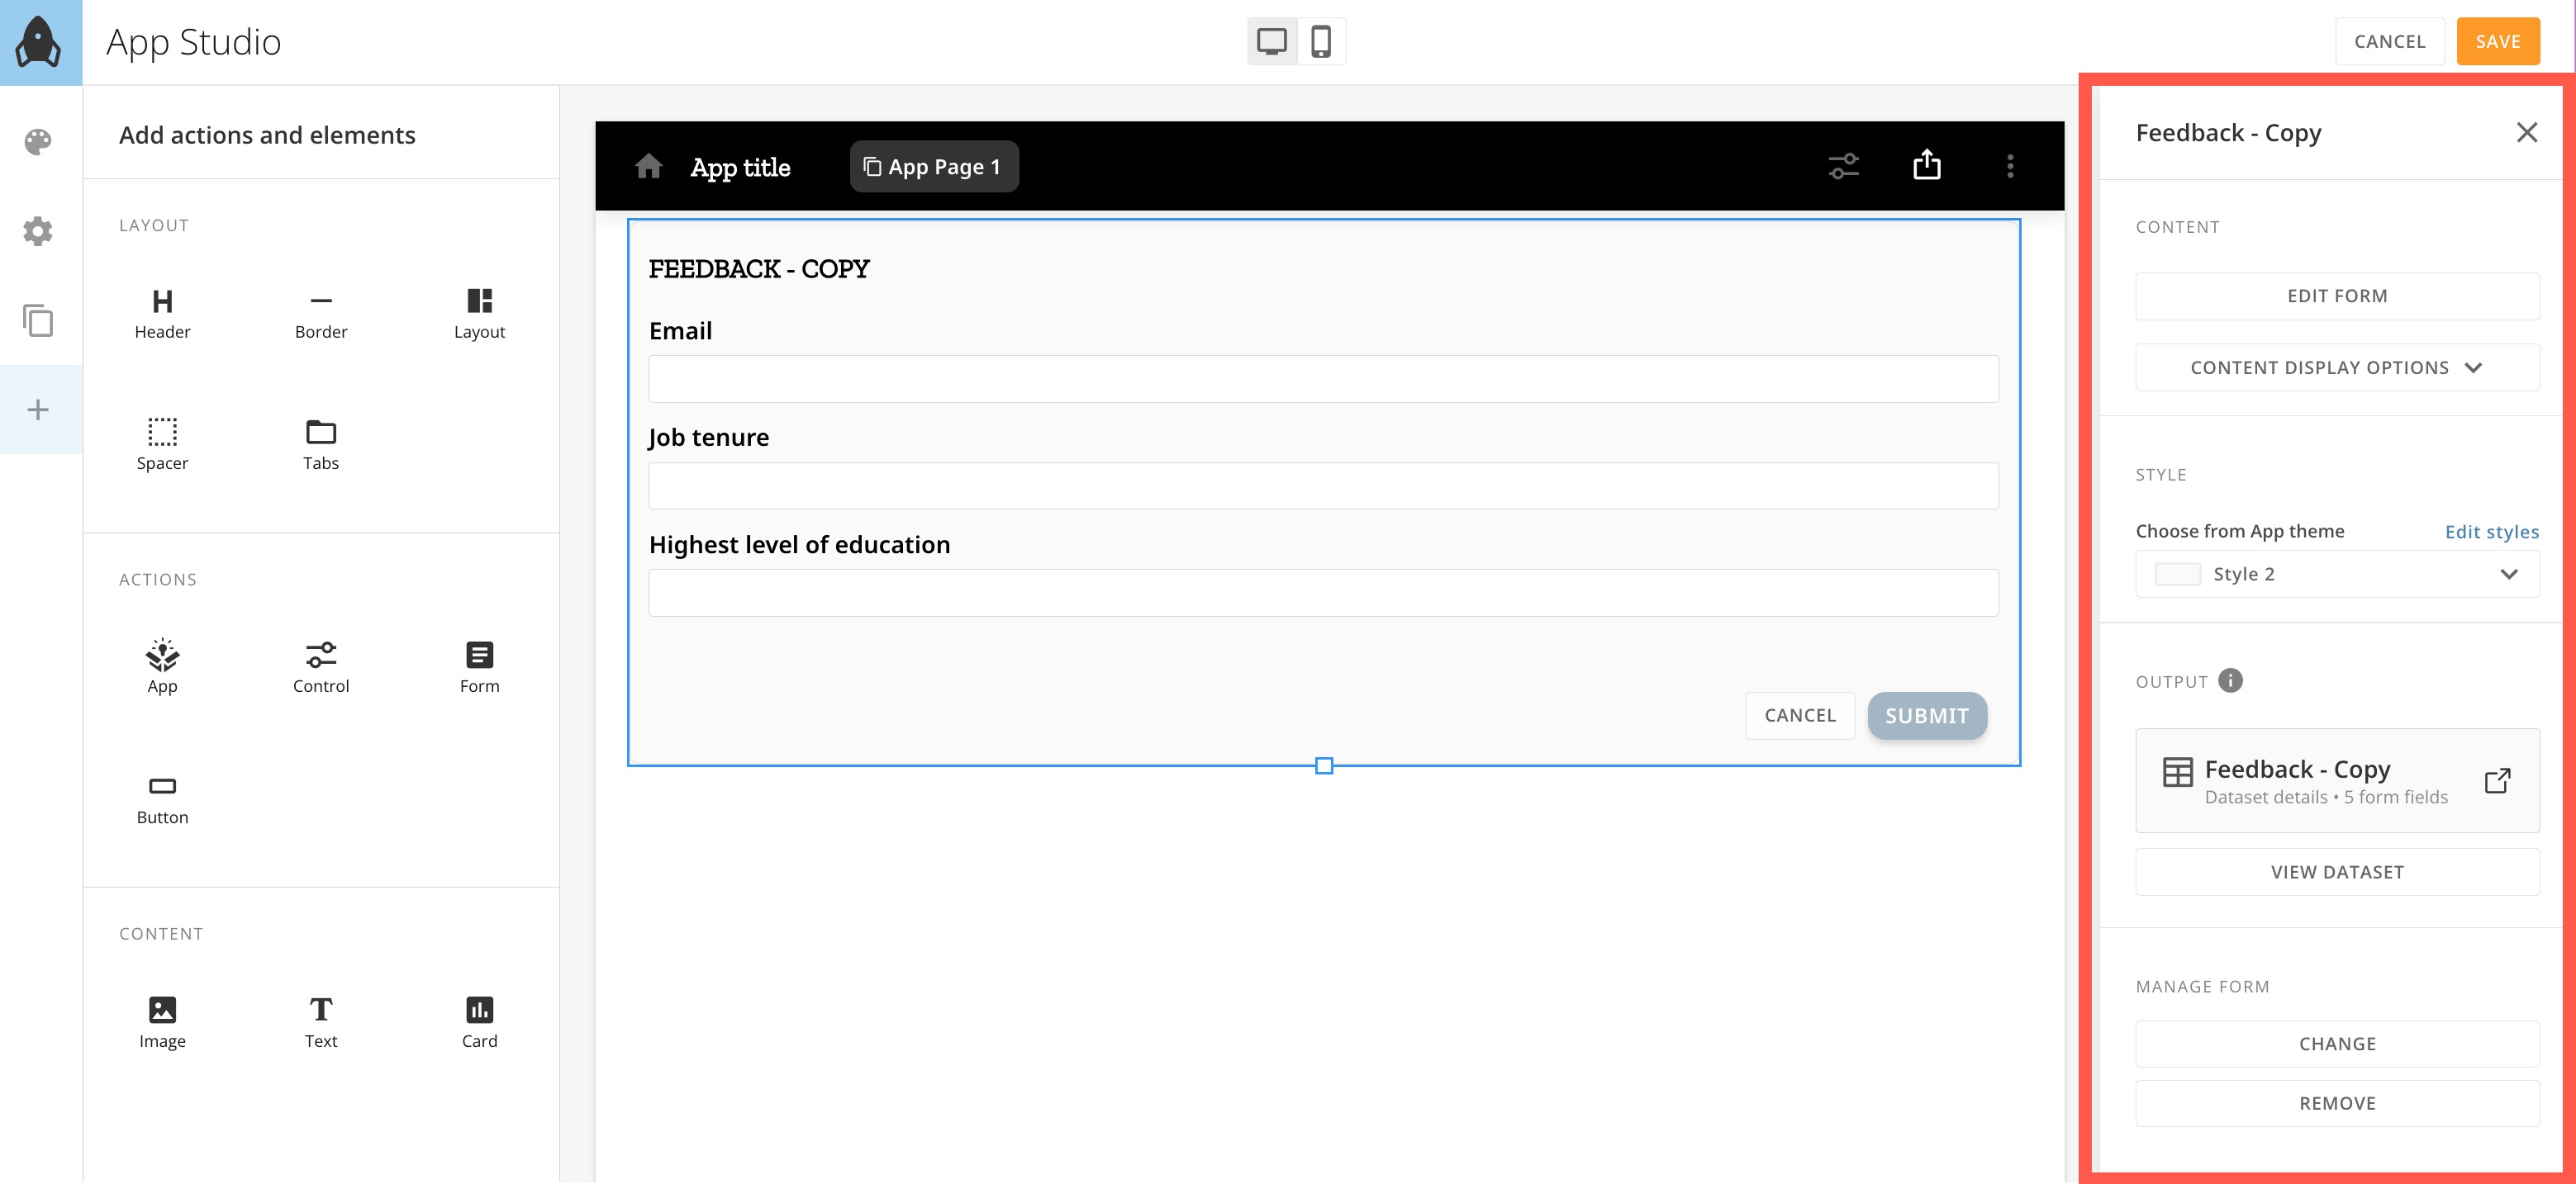Click the Edit Form button
This screenshot has width=2576, height=1184.
tap(2336, 296)
